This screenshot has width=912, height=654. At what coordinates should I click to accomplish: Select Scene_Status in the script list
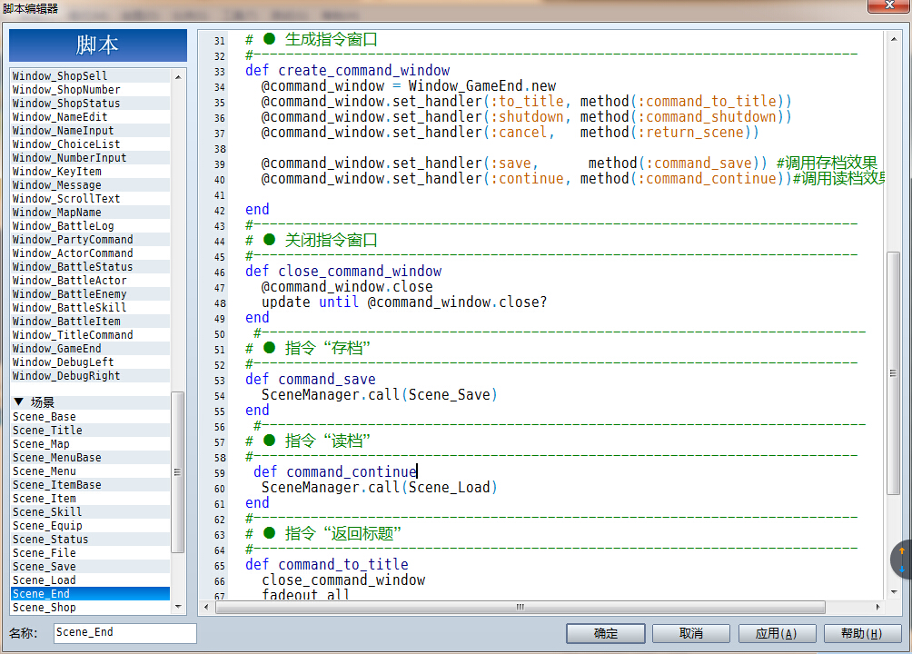[90, 540]
